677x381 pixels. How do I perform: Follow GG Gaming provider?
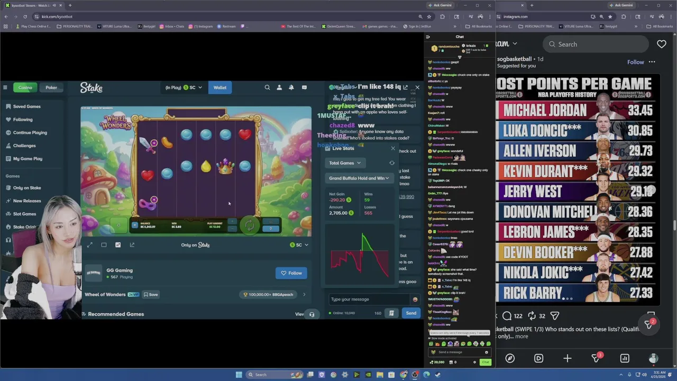(291, 273)
